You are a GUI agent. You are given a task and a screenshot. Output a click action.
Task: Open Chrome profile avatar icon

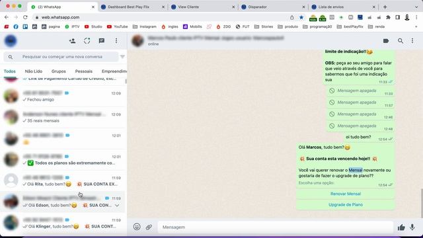[x=407, y=17]
